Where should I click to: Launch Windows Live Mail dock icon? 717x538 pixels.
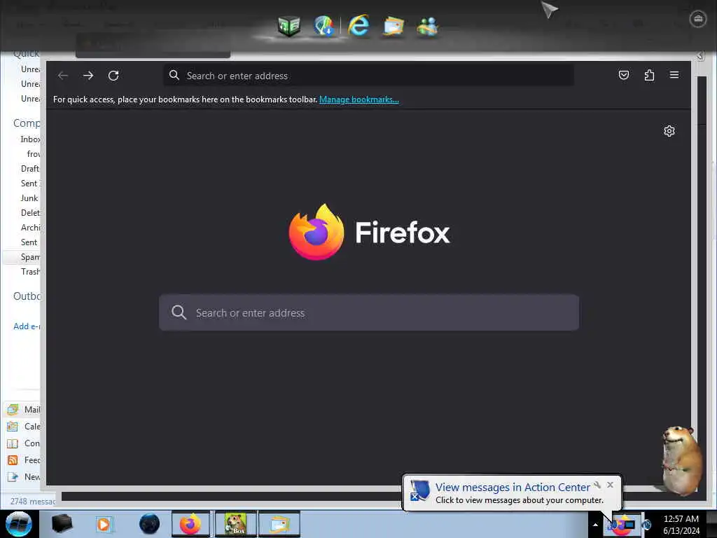pyautogui.click(x=394, y=26)
